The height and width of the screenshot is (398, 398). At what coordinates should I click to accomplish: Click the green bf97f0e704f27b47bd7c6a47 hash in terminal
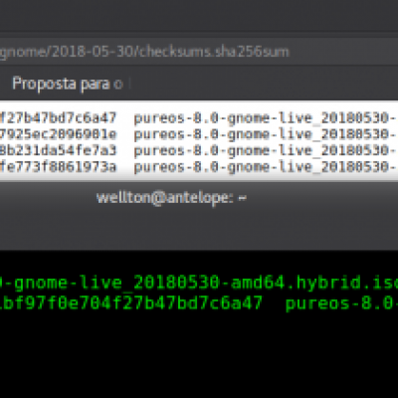[x=131, y=303]
